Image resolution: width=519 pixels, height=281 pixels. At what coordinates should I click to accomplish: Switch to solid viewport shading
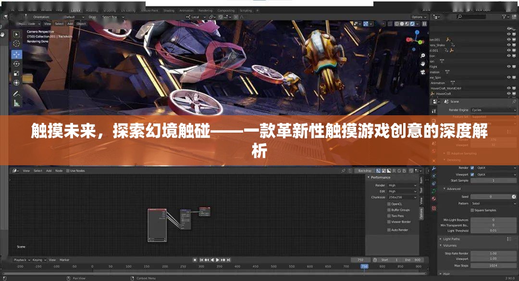pos(402,24)
